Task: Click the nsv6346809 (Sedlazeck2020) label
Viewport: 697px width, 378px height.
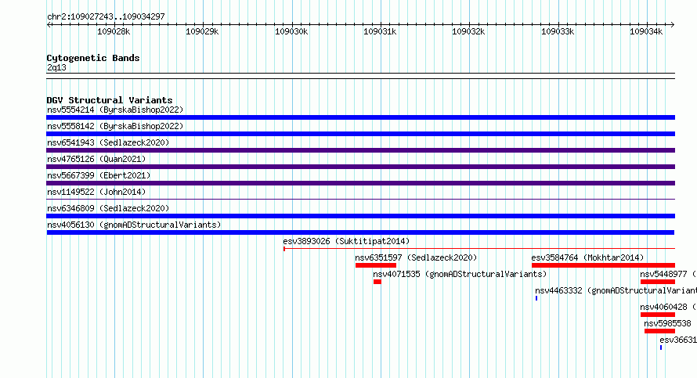Action: point(108,208)
